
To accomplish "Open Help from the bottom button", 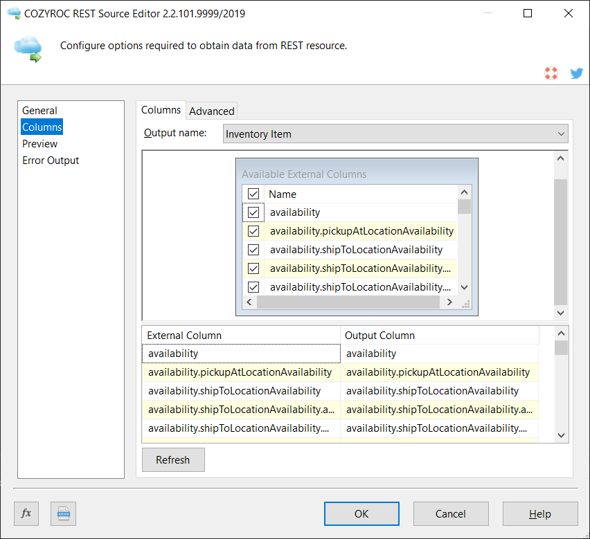I will [540, 514].
